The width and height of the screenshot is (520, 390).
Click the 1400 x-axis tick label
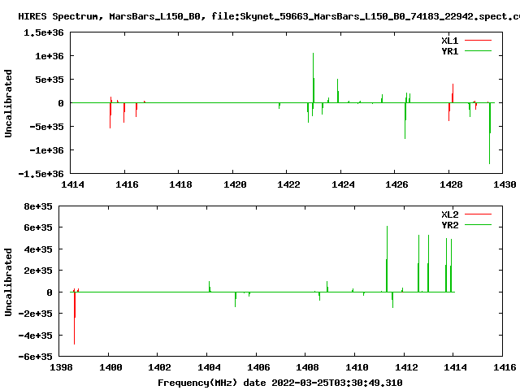pyautogui.click(x=110, y=367)
